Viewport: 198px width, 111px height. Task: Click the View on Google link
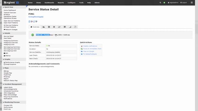pos(89,51)
